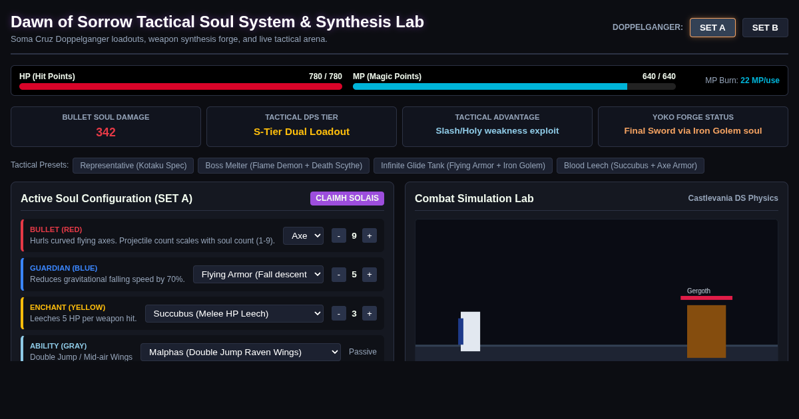The width and height of the screenshot is (799, 419).
Task: Click the 'DOPPELGANGER:' label
Action: click(648, 27)
